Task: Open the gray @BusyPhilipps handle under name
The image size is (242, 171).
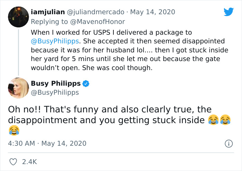Action: [x=55, y=93]
